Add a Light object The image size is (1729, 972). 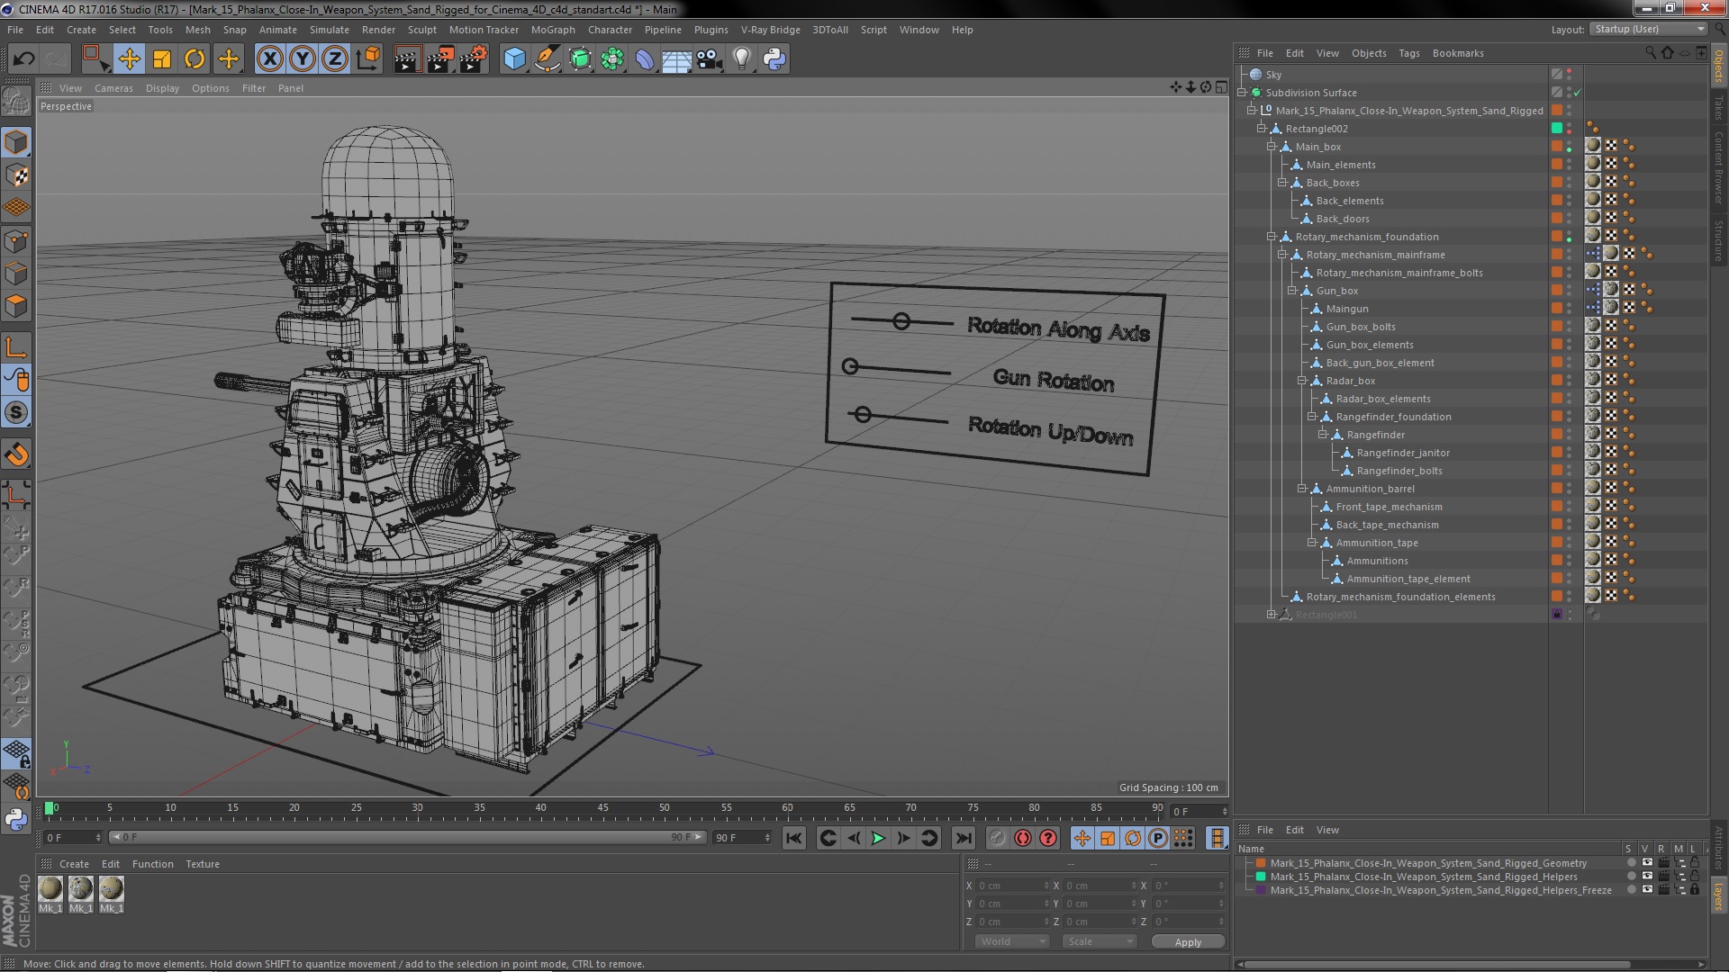(x=742, y=59)
